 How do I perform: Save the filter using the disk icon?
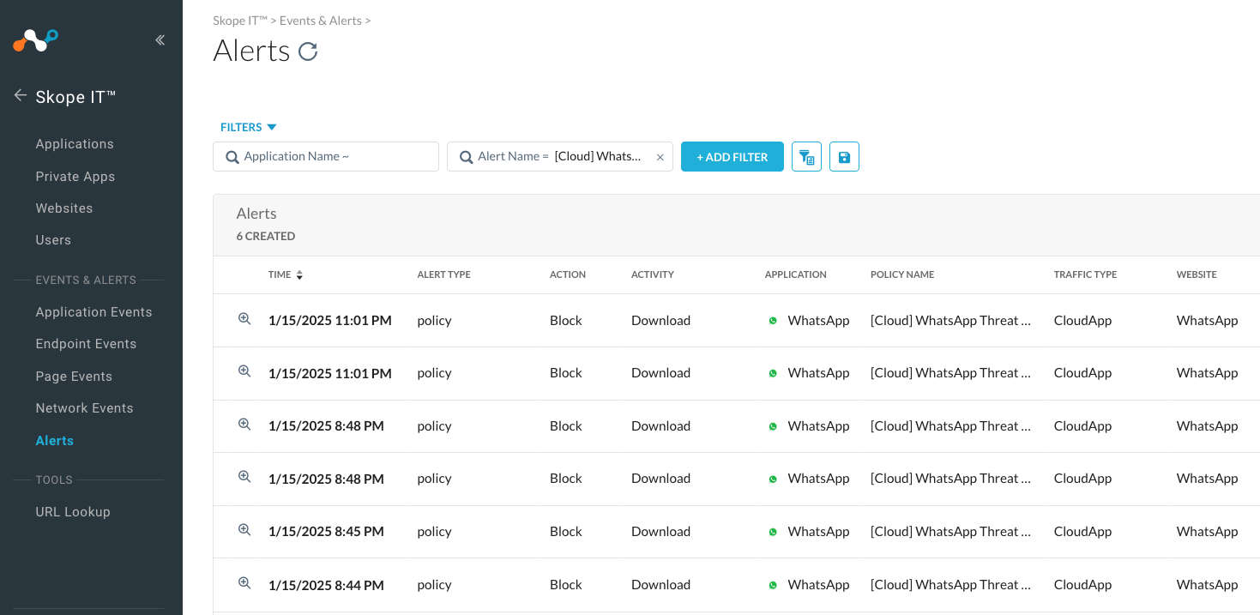coord(844,157)
